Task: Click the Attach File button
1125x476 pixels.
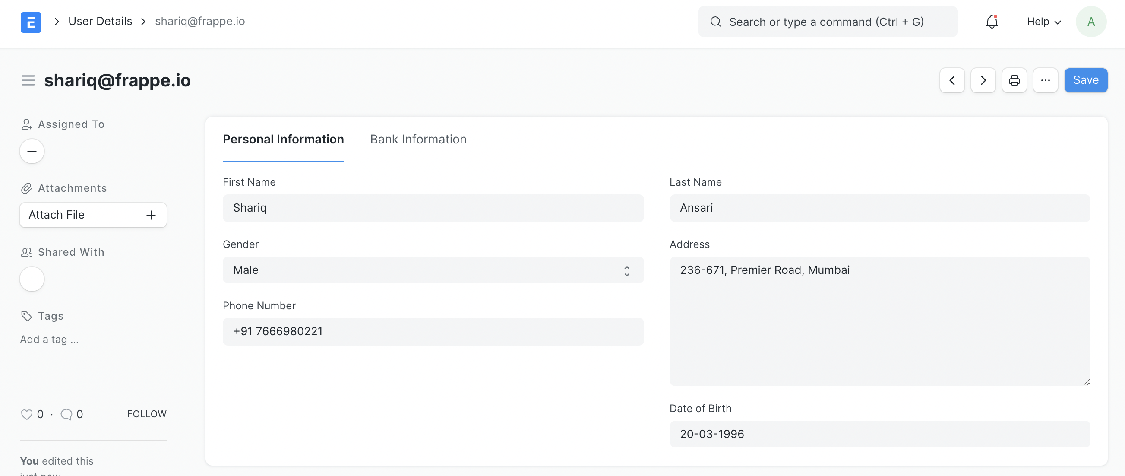Action: (x=92, y=214)
